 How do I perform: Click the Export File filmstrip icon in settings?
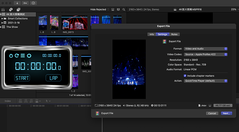pos(164,41)
